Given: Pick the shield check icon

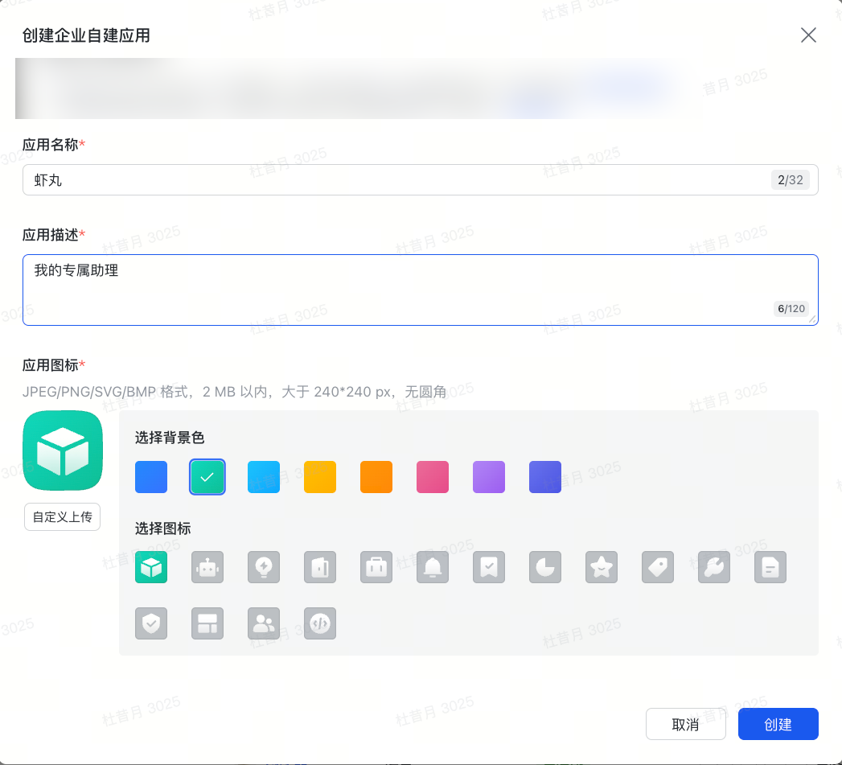Looking at the screenshot, I should click(151, 623).
